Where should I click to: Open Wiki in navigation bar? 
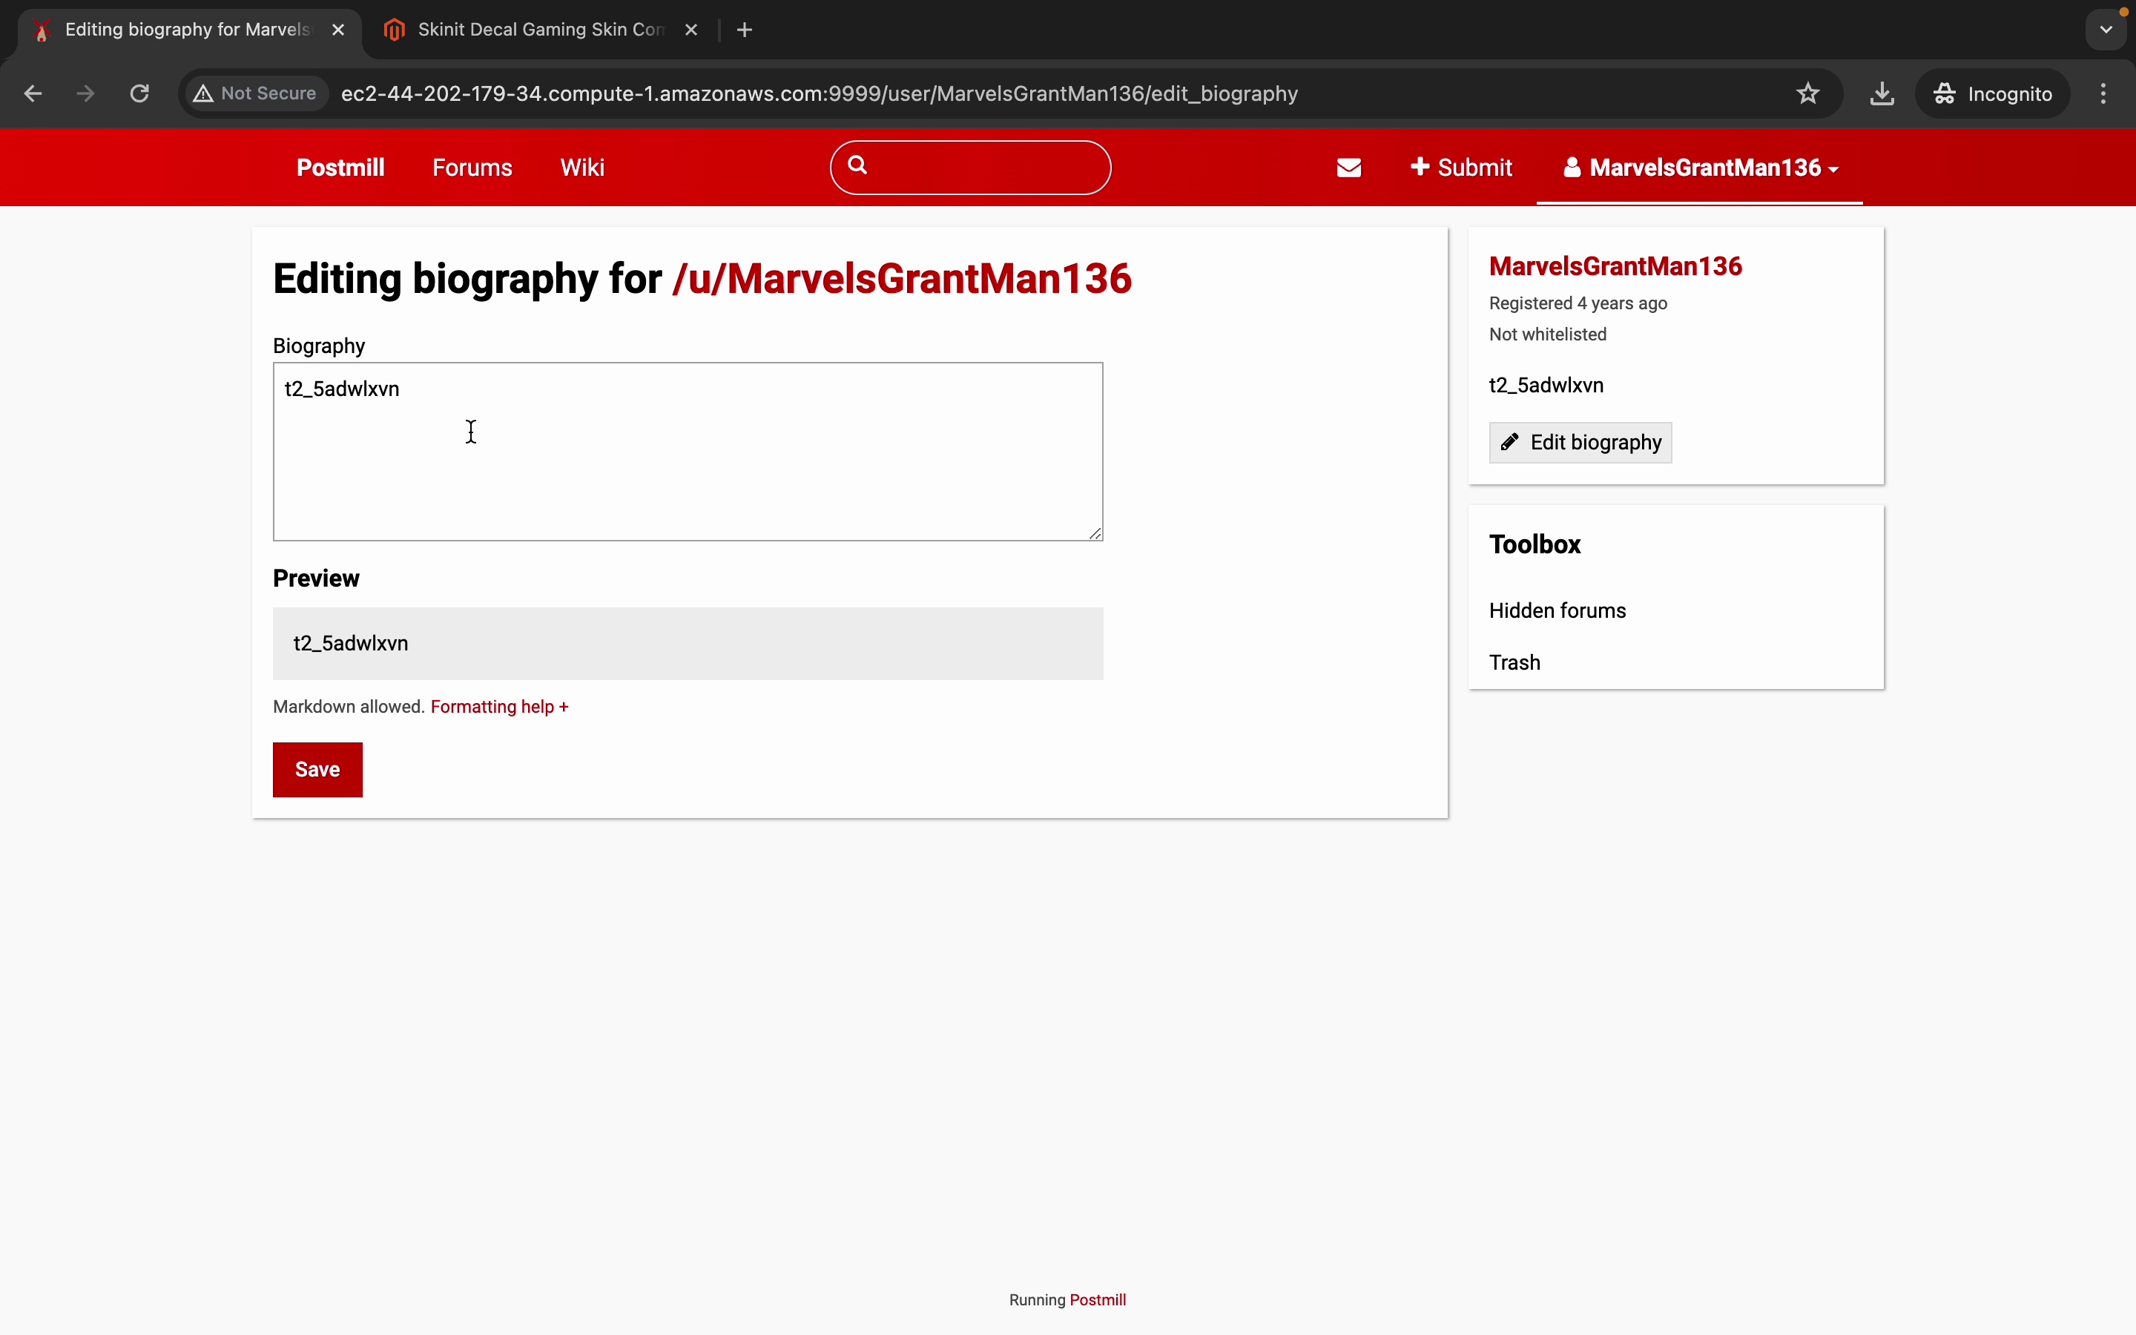click(x=581, y=168)
